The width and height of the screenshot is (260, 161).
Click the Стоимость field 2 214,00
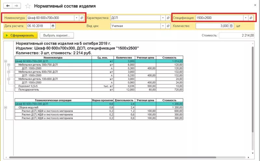point(237,35)
